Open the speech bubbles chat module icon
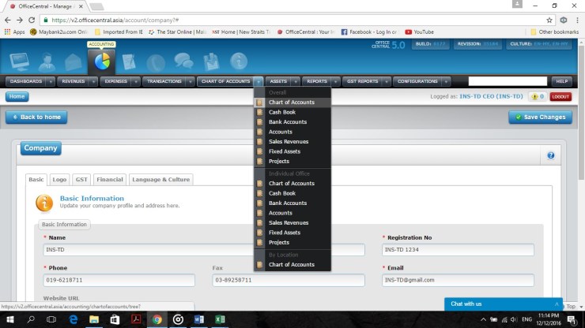The width and height of the screenshot is (585, 328). click(183, 61)
